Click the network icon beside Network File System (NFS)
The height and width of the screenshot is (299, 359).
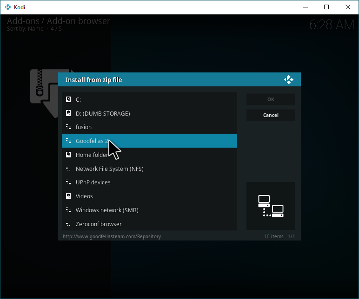tap(68, 169)
